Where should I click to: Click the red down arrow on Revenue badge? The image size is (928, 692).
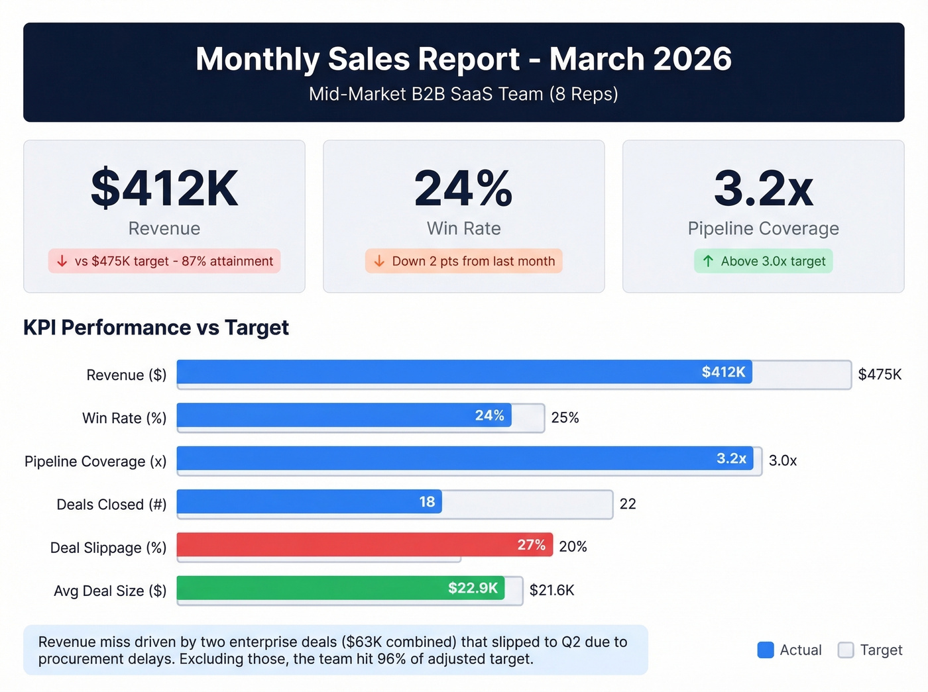coord(62,261)
